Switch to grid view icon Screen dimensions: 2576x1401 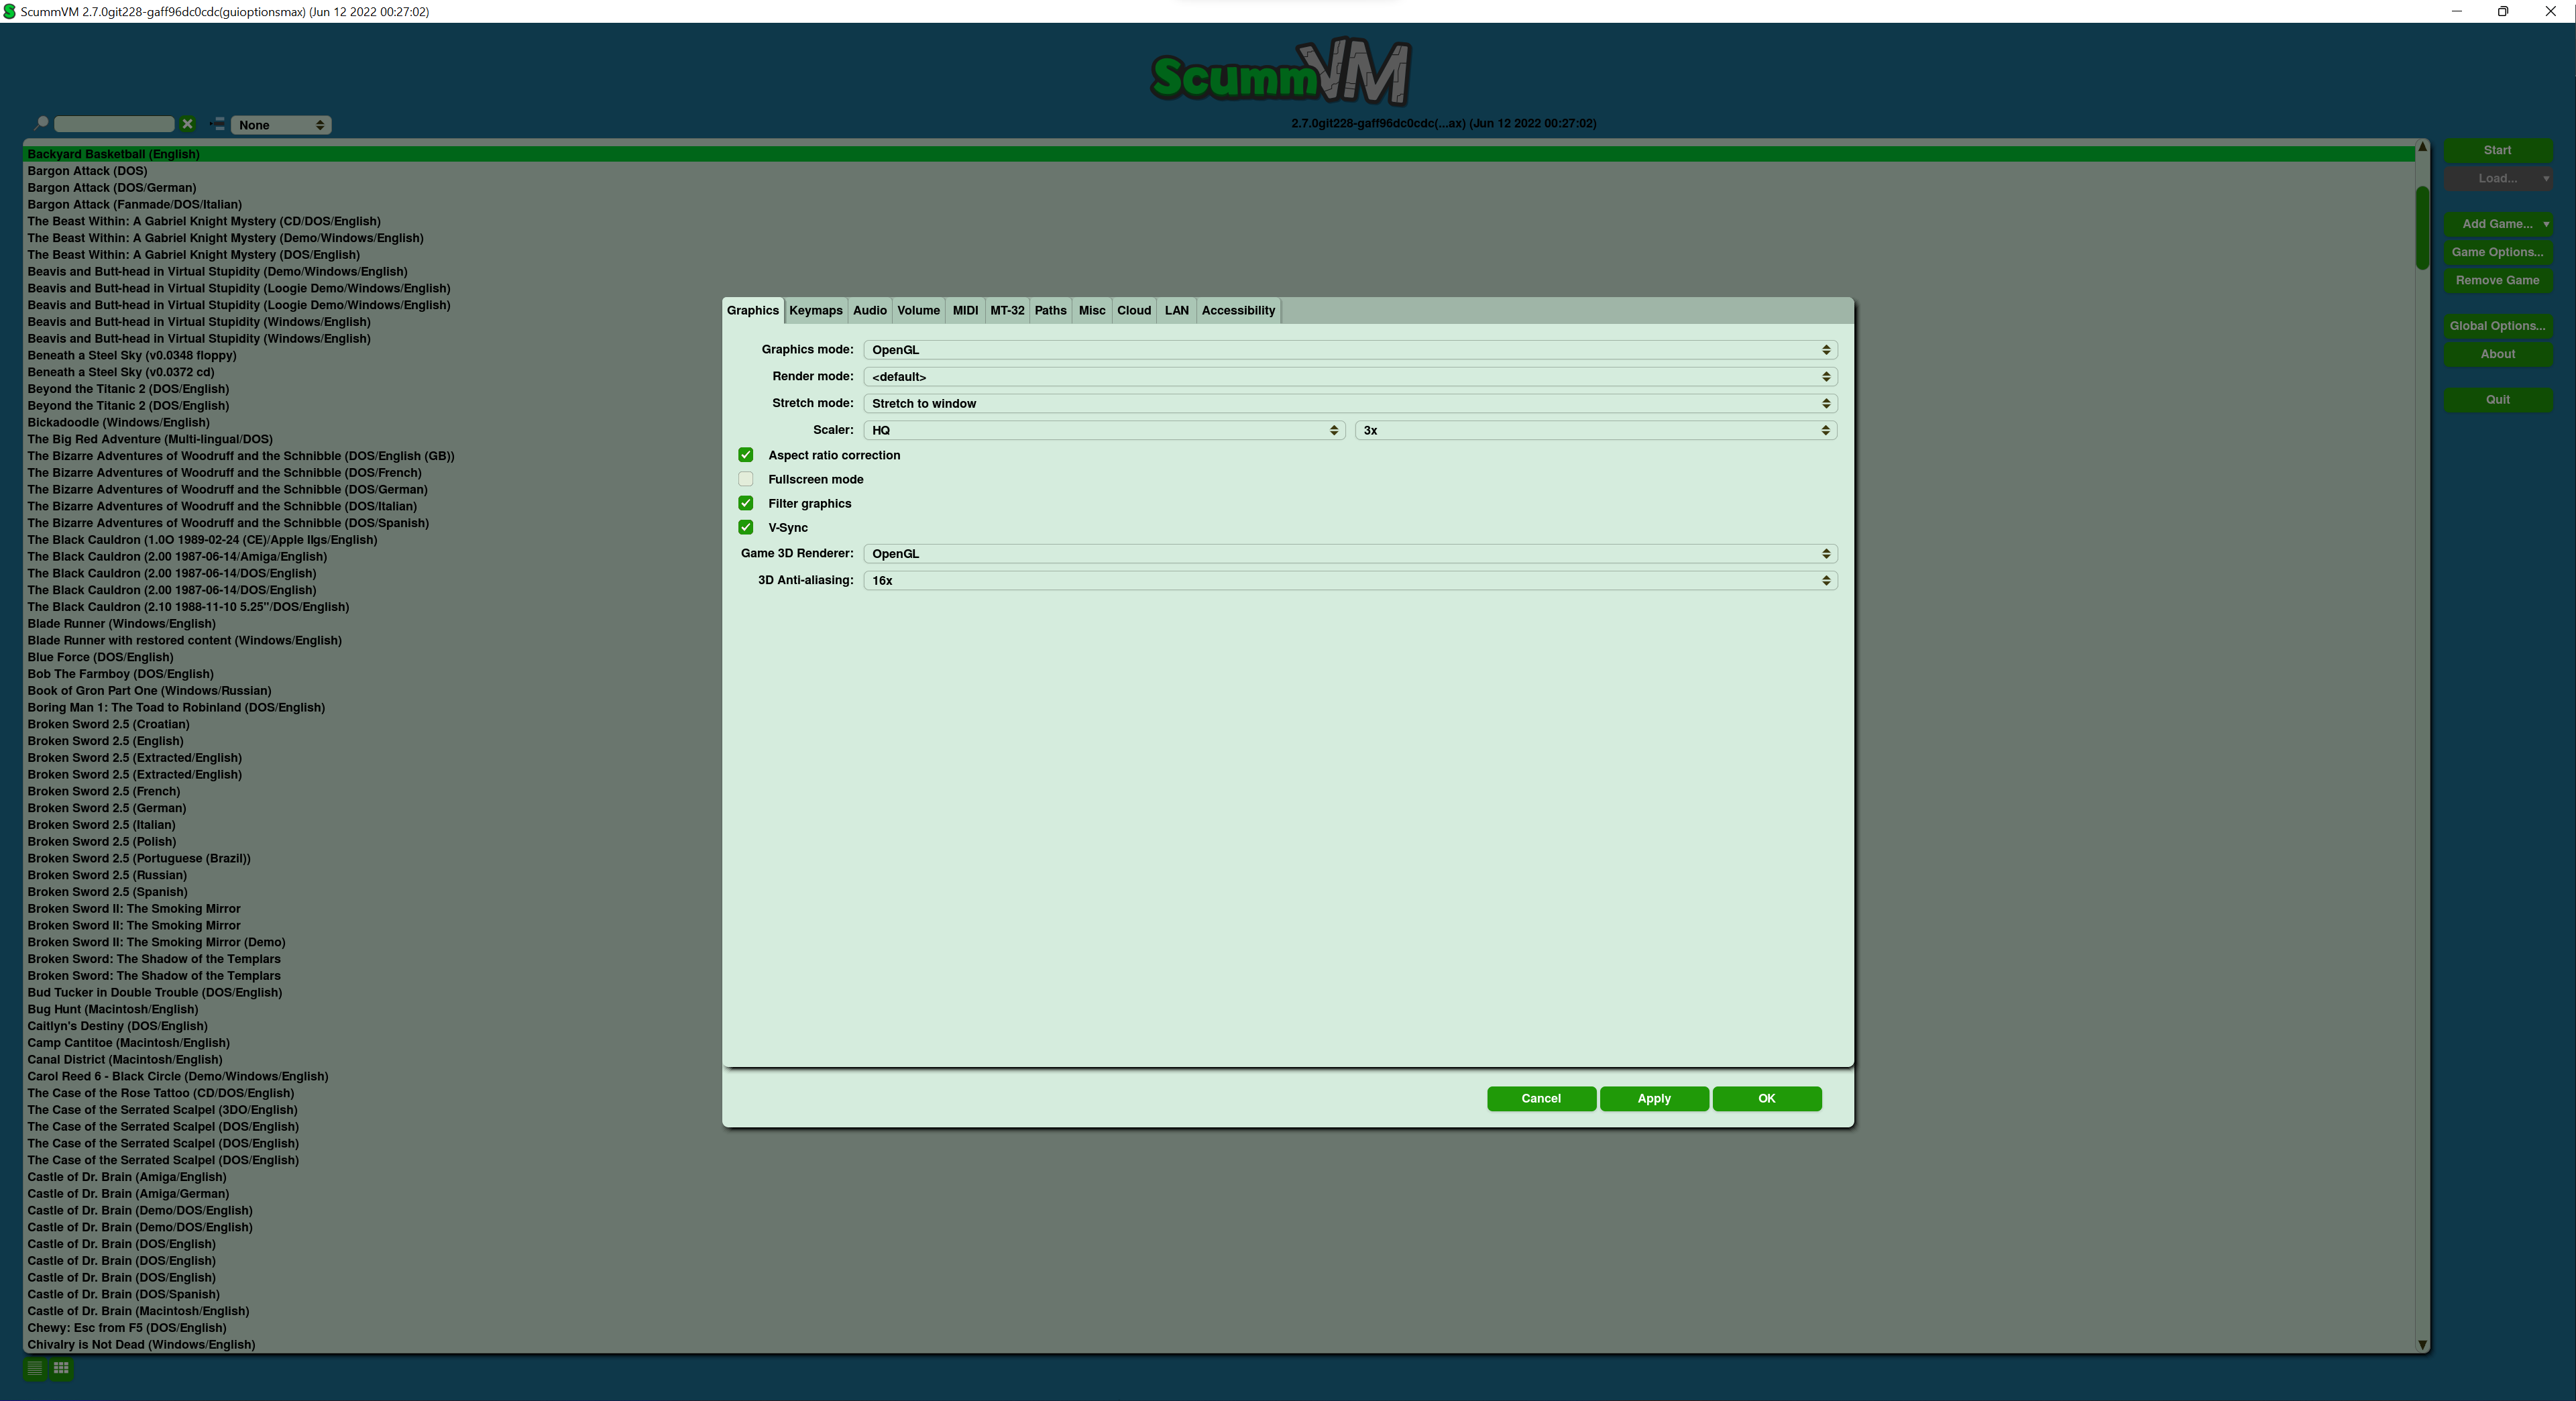(x=61, y=1368)
